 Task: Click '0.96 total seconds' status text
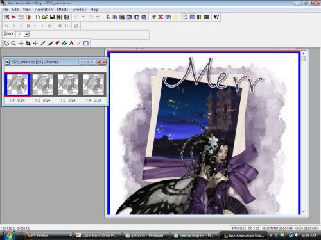point(277,228)
